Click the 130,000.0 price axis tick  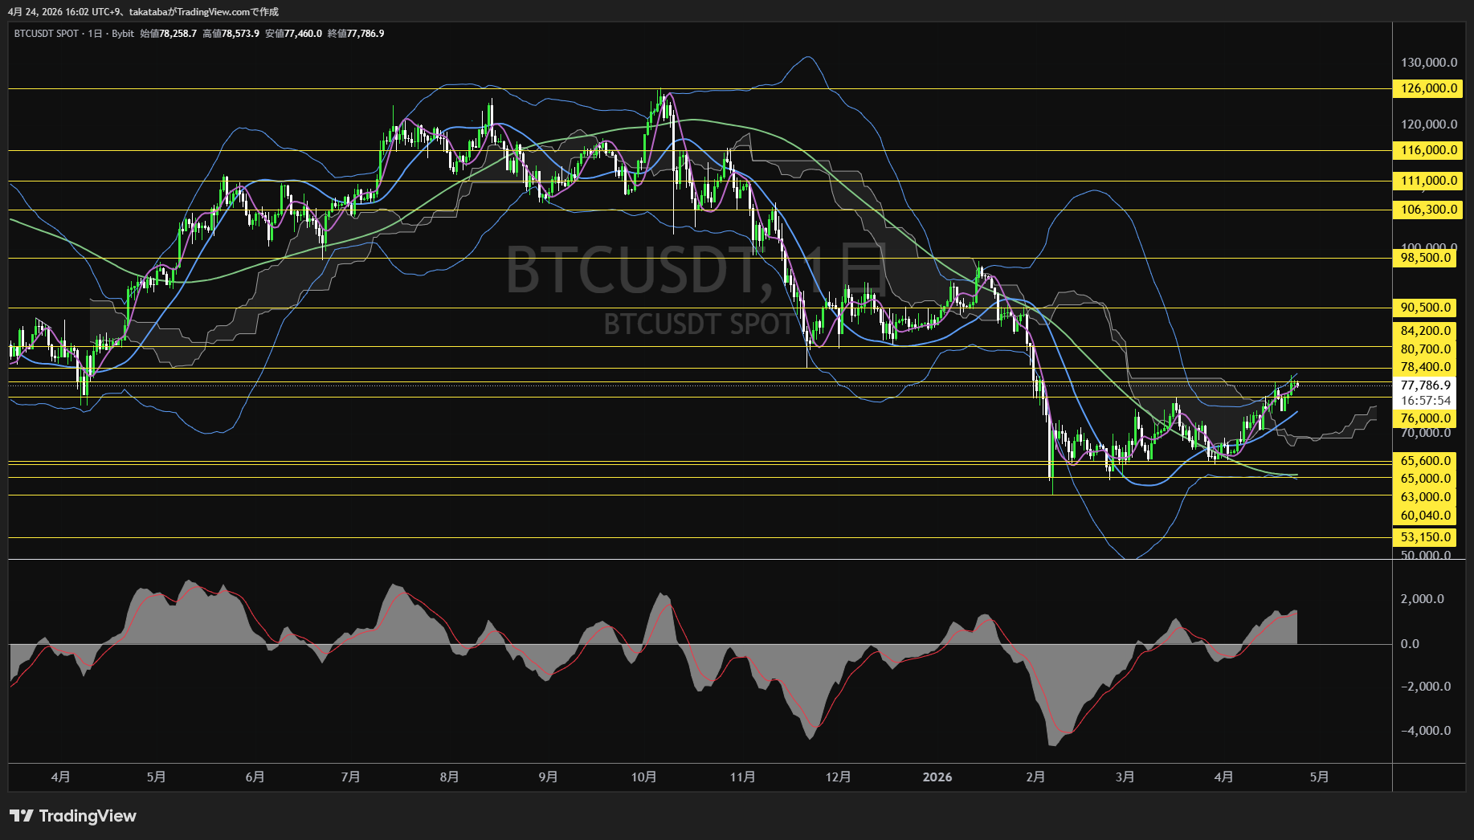click(1429, 63)
